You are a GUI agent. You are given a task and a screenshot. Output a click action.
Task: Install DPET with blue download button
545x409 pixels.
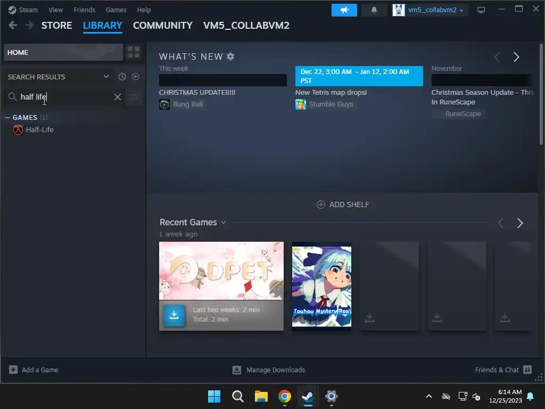(x=174, y=315)
